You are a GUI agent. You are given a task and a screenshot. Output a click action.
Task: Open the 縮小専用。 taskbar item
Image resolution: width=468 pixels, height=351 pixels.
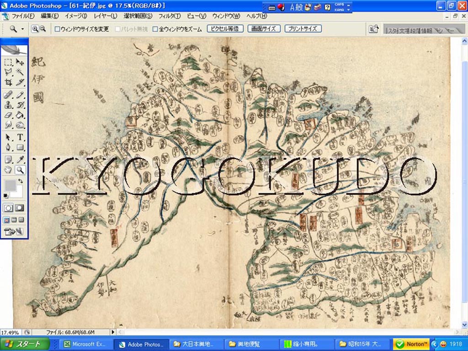[x=307, y=344]
